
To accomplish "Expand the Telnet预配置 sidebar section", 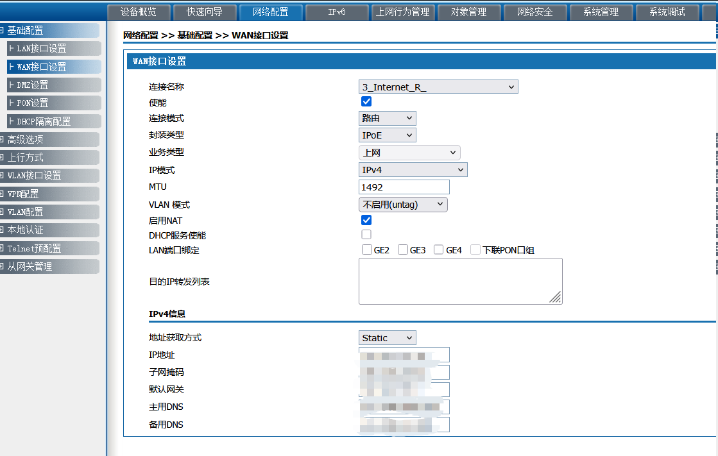I will tap(49, 249).
